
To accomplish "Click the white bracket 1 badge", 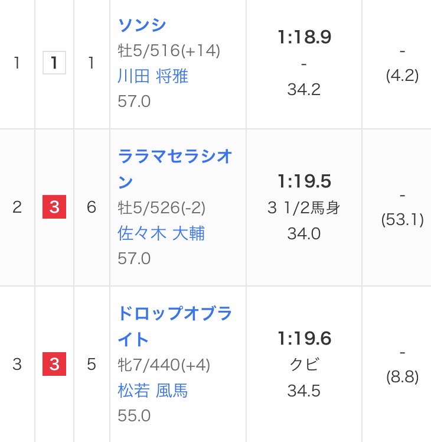I will (x=54, y=63).
